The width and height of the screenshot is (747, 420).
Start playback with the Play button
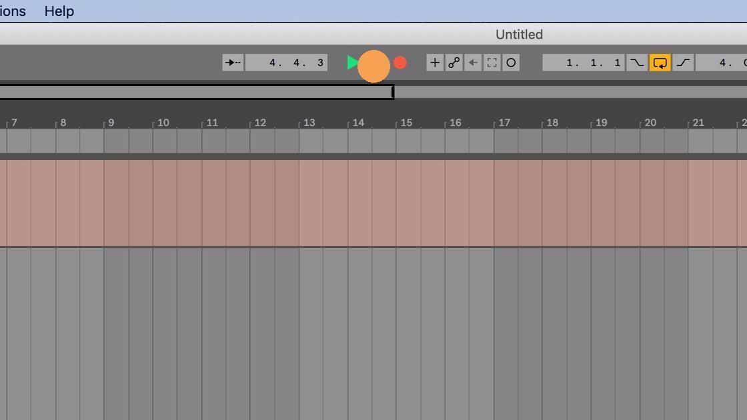[352, 62]
